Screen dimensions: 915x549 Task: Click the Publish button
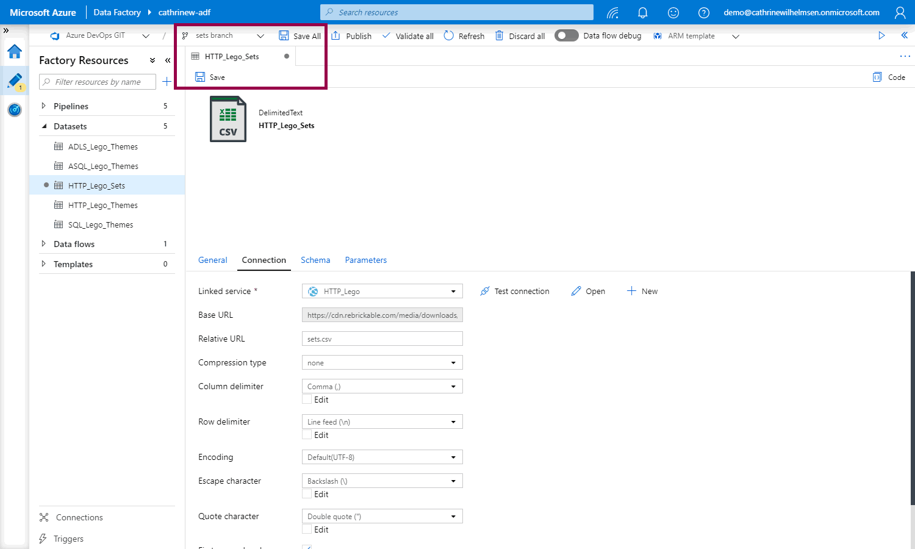tap(351, 36)
